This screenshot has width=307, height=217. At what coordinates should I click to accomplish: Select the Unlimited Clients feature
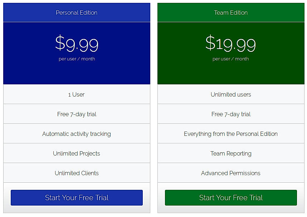(77, 173)
